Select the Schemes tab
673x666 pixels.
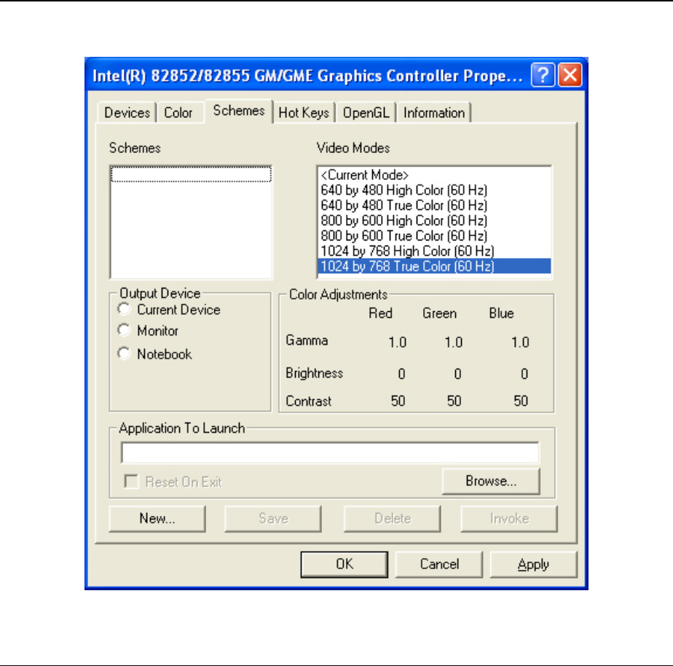pos(239,111)
